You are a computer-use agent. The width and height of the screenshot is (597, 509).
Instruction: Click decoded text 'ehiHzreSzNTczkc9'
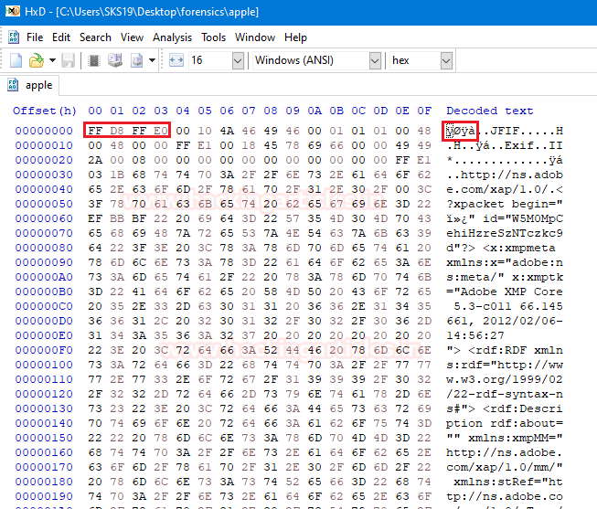505,233
